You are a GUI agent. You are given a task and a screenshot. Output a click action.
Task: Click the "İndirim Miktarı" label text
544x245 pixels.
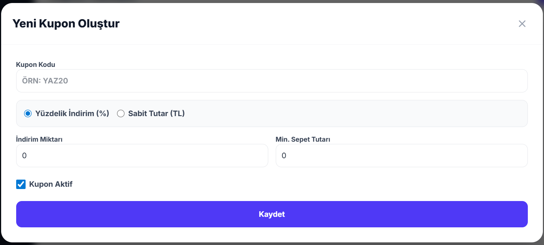click(x=39, y=139)
